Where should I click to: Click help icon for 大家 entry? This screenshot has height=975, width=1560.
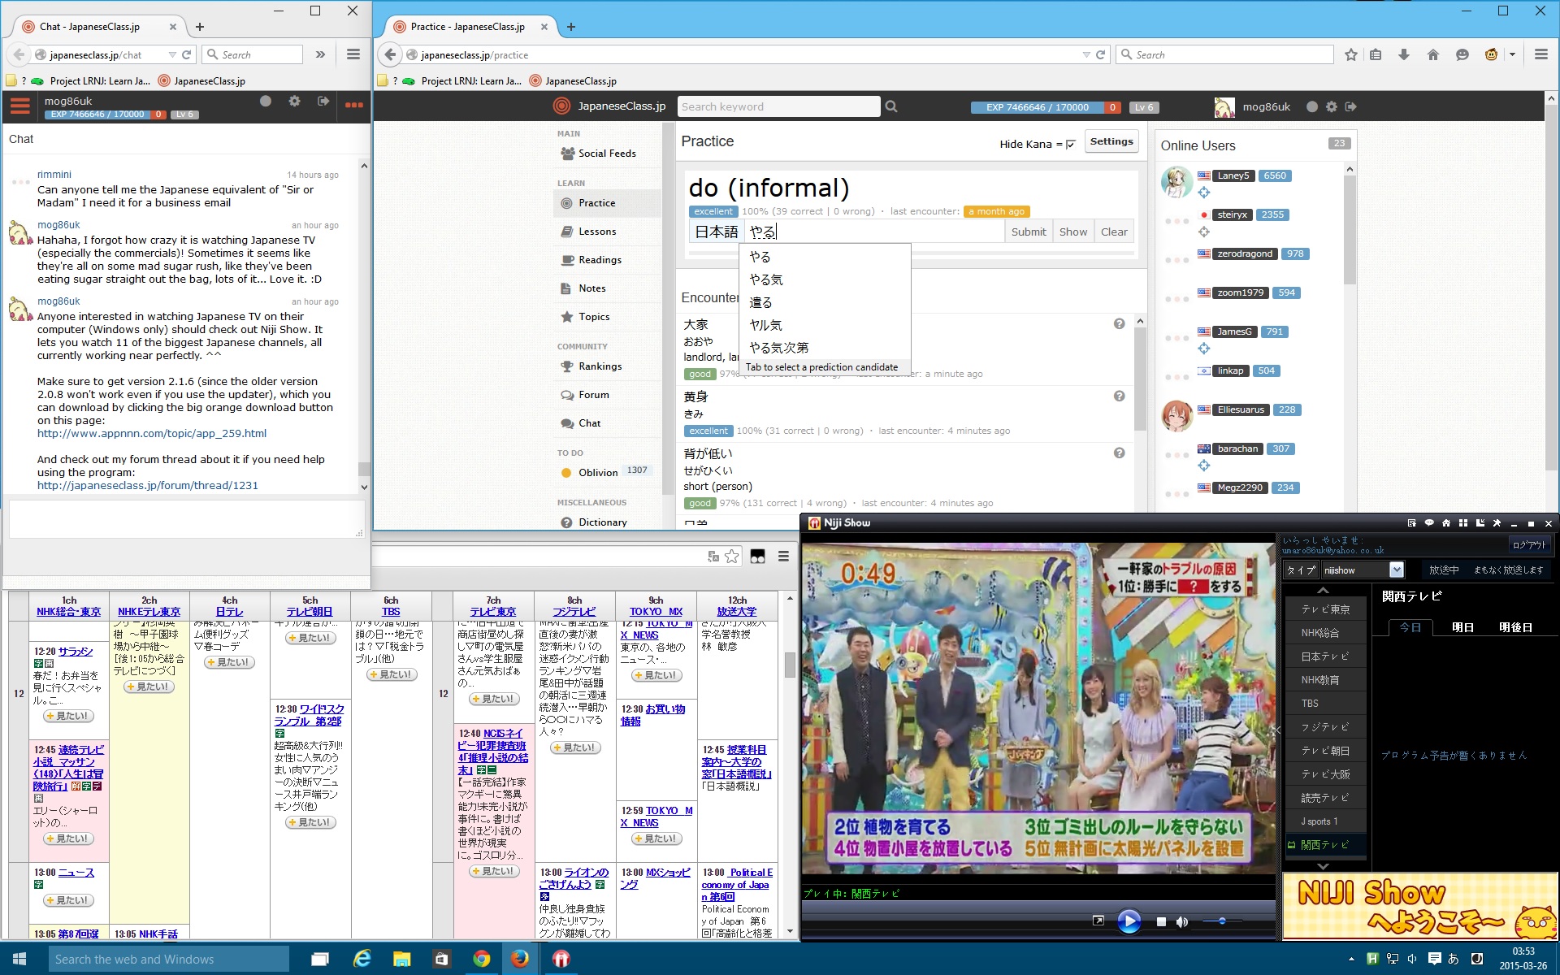[x=1119, y=323]
